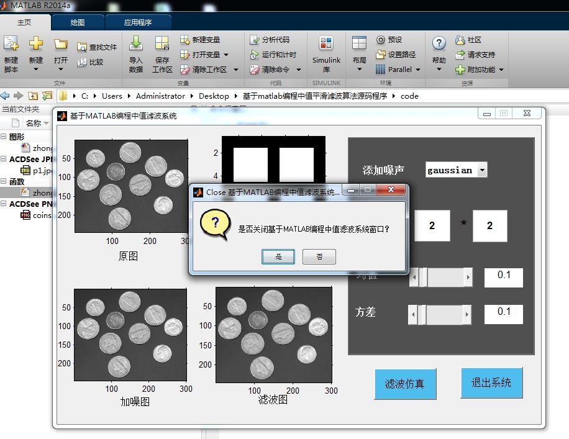Click Set Path (设置路径)
Screen dimensions: 569x439
(396, 55)
